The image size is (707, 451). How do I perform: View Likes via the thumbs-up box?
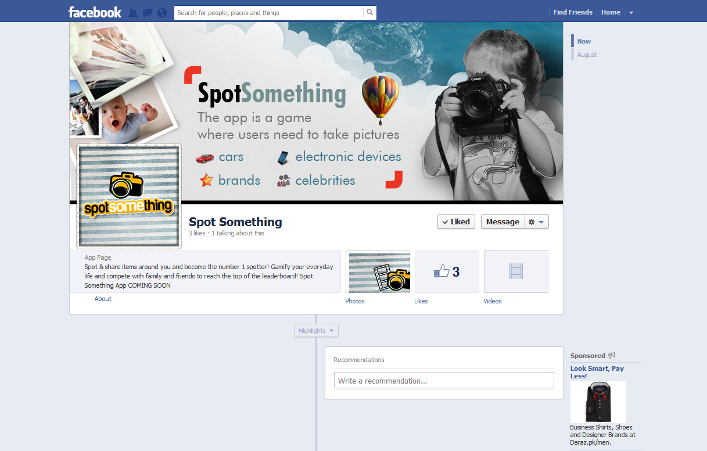pyautogui.click(x=447, y=271)
